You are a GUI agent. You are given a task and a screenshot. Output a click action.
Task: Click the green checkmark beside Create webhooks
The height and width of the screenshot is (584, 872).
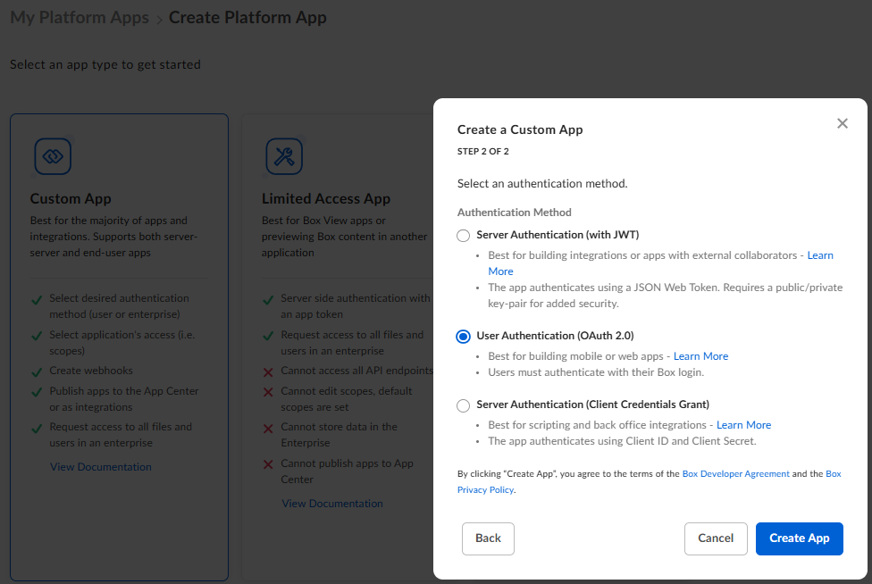[x=37, y=372]
